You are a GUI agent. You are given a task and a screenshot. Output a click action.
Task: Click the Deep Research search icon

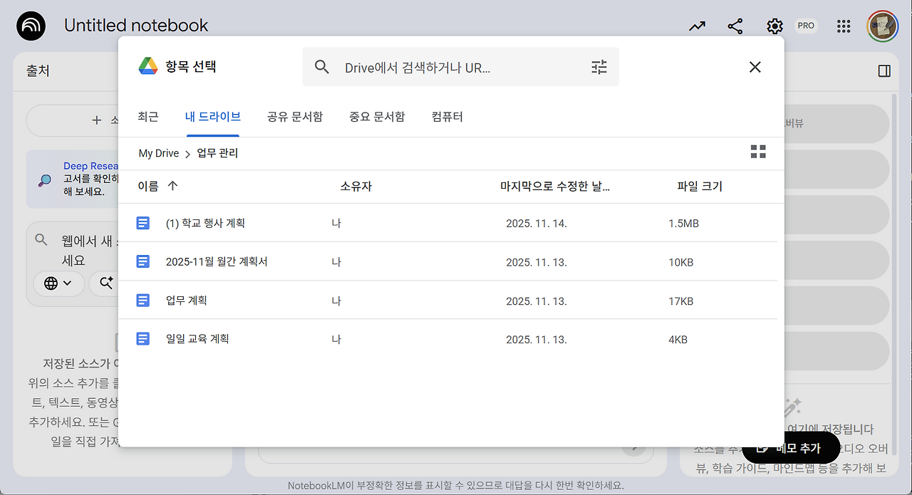point(45,180)
